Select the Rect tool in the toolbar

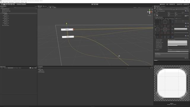pyautogui.click(x=11, y=4)
